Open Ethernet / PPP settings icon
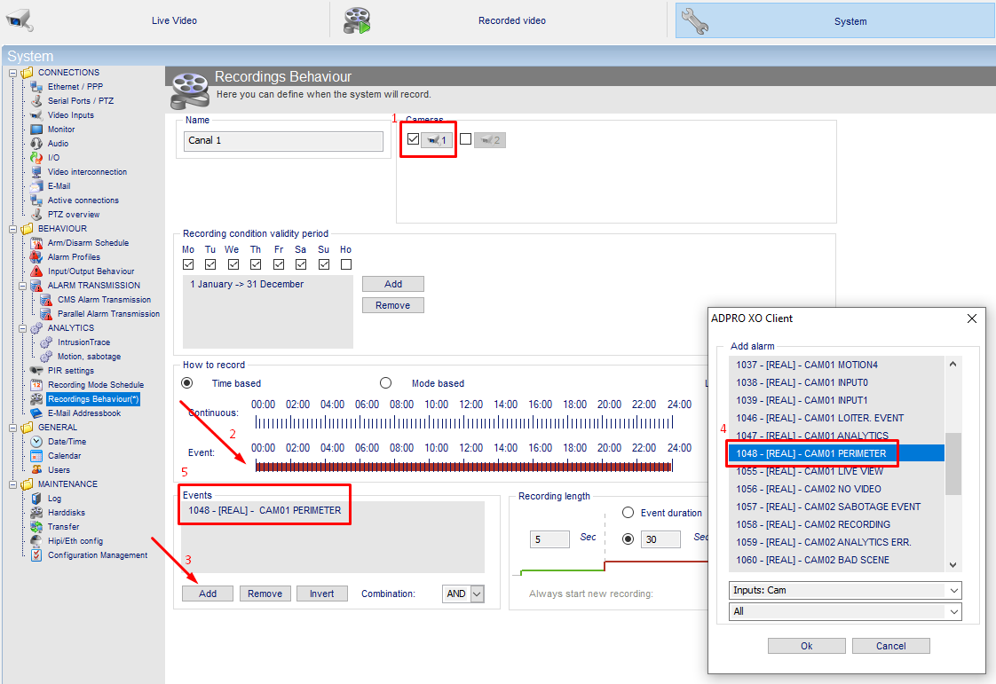Screen dimensions: 996x684 click(x=37, y=86)
